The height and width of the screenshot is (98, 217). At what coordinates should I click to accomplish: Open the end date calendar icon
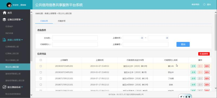[167, 38]
